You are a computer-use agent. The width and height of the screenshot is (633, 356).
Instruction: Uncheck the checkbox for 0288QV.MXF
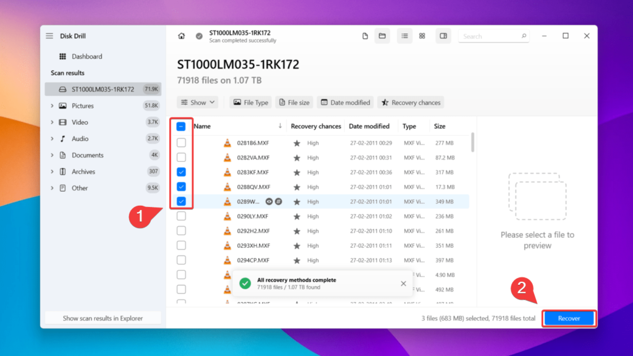(x=181, y=186)
